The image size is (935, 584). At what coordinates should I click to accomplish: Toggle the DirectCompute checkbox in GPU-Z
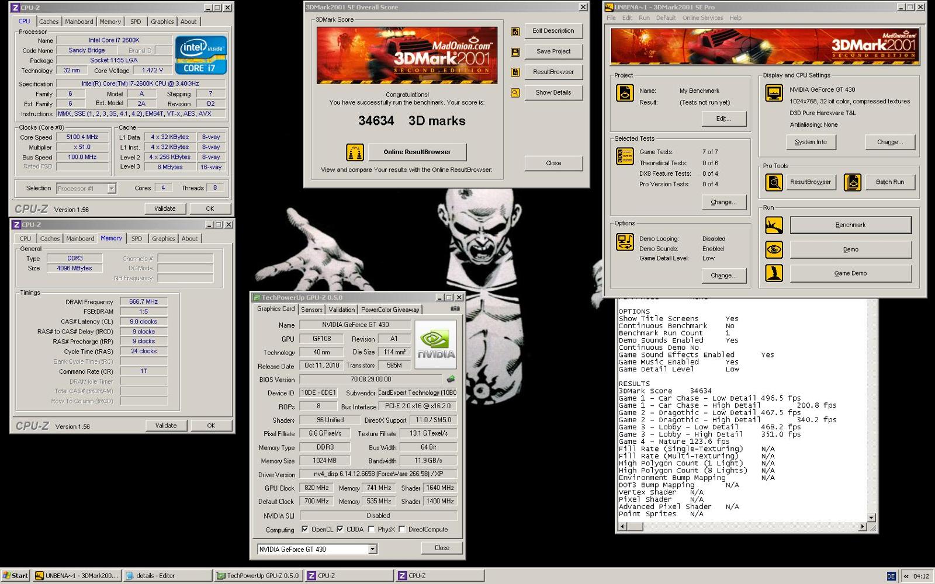(x=401, y=530)
